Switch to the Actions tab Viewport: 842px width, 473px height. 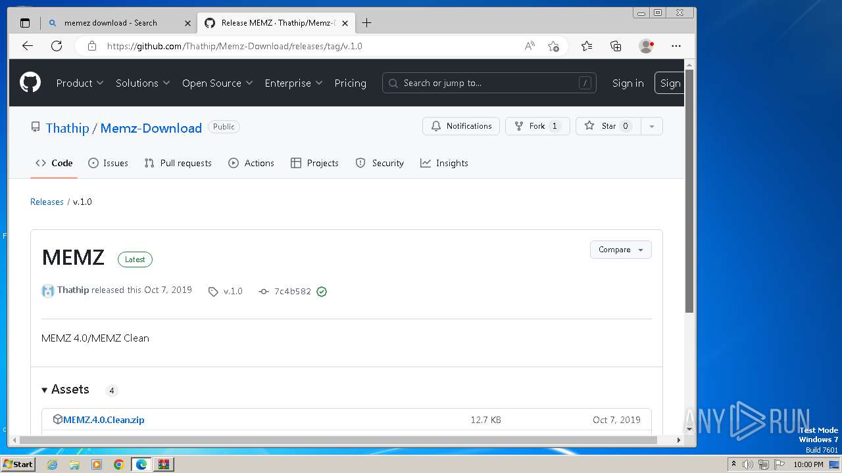(251, 163)
